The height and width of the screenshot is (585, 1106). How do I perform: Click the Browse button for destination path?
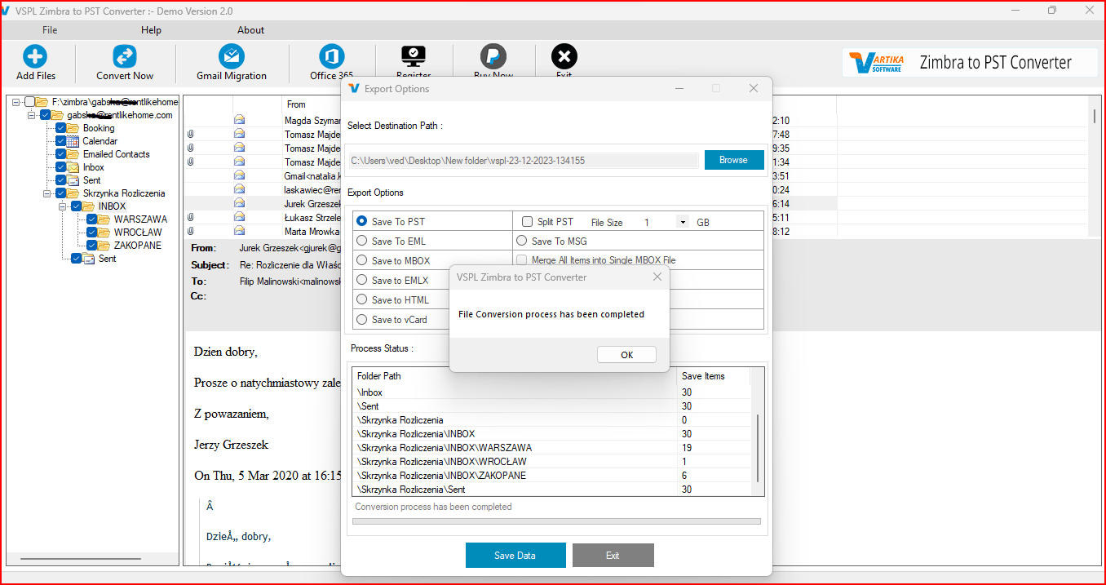(733, 160)
